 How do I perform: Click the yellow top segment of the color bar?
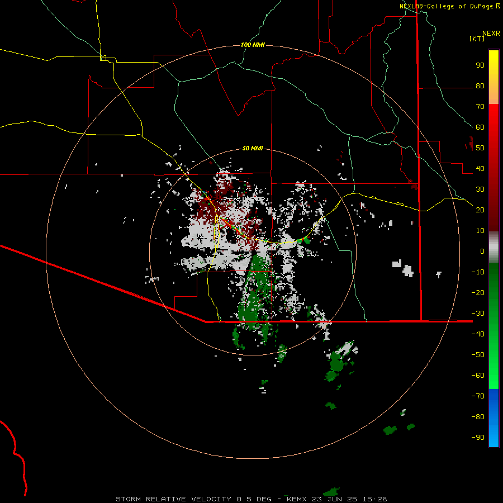(x=493, y=77)
